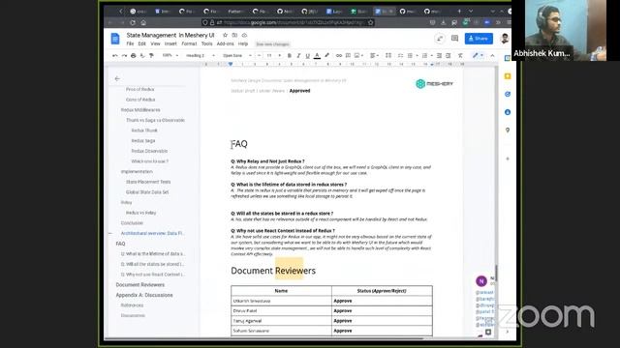The image size is (620, 348).
Task: Open the Format menu
Action: (x=189, y=43)
